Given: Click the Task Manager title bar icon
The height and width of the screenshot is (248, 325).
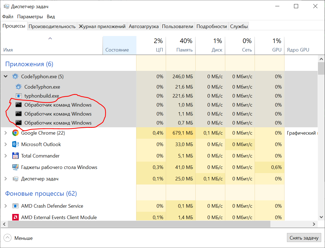Looking at the screenshot, I should click(x=7, y=7).
